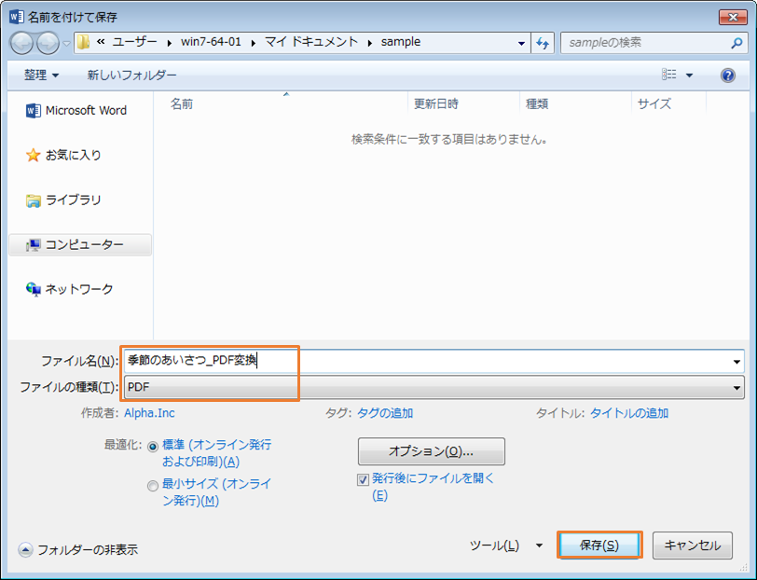The height and width of the screenshot is (580, 757).
Task: Click the Back navigation arrow
Action: click(21, 44)
